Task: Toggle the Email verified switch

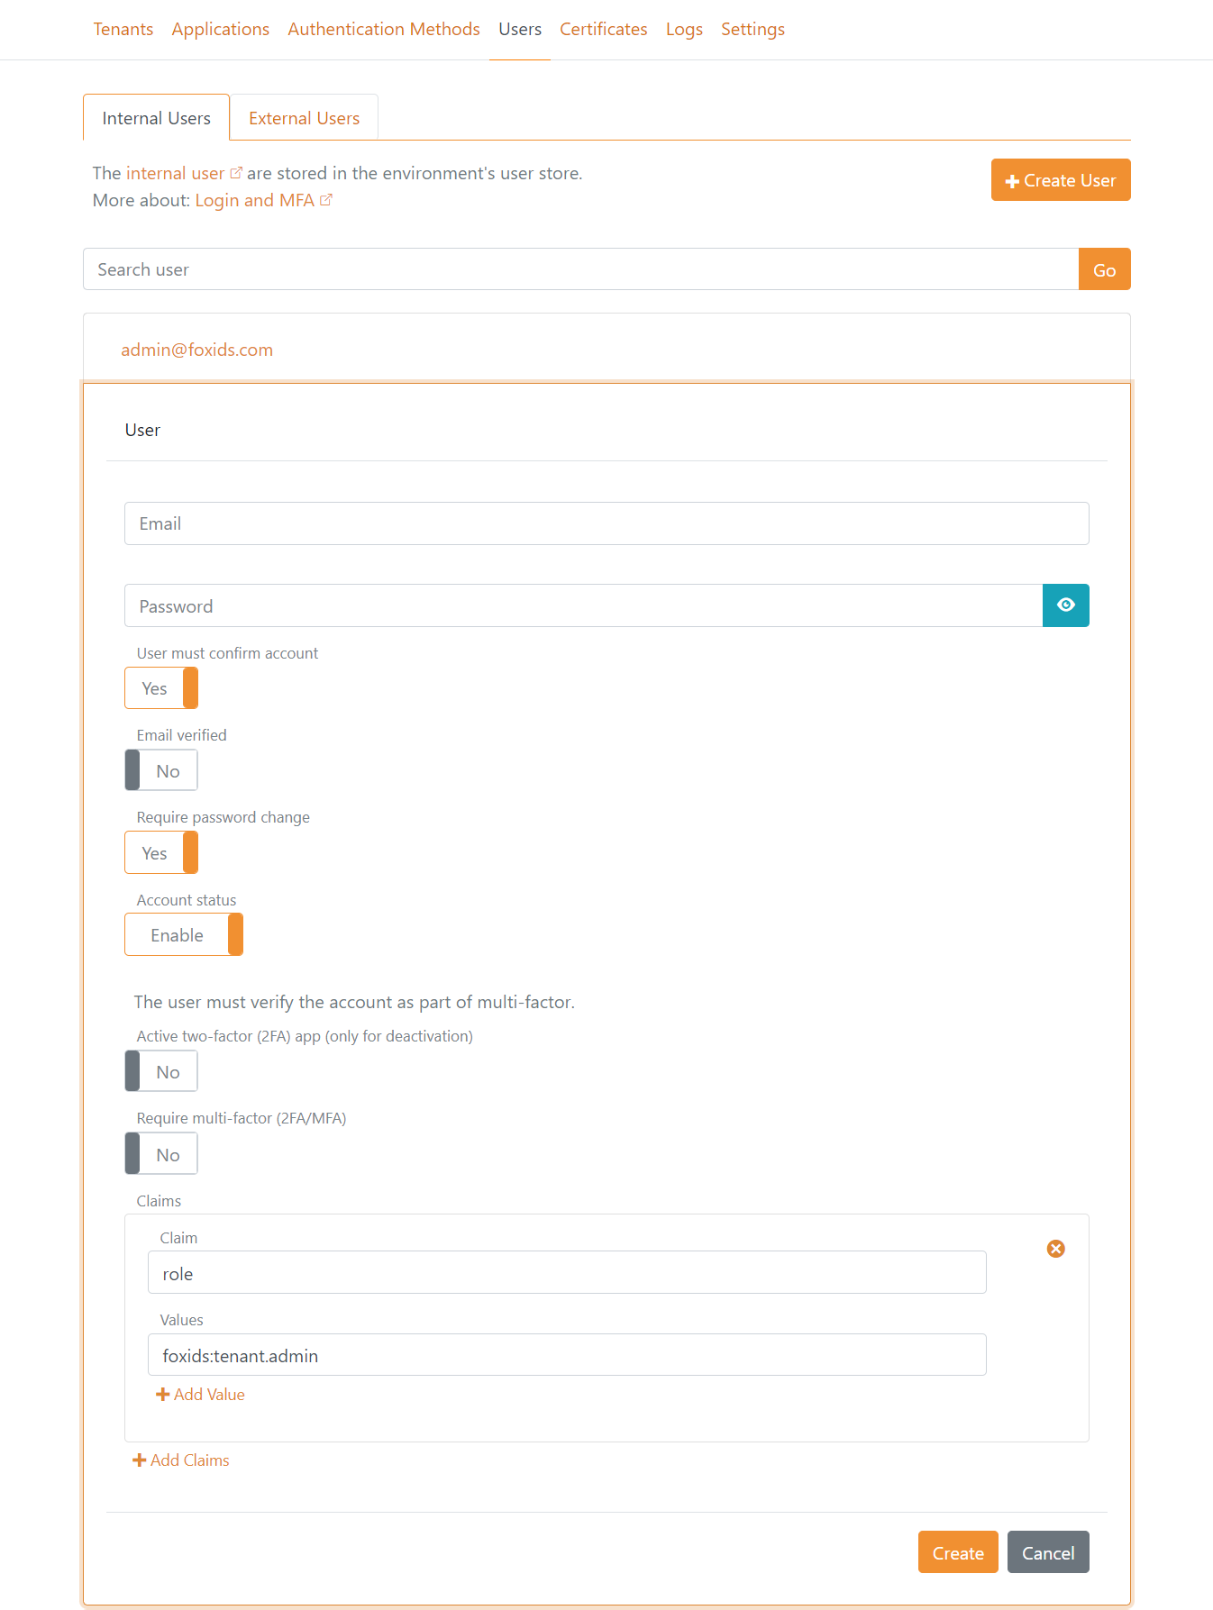Action: point(161,771)
